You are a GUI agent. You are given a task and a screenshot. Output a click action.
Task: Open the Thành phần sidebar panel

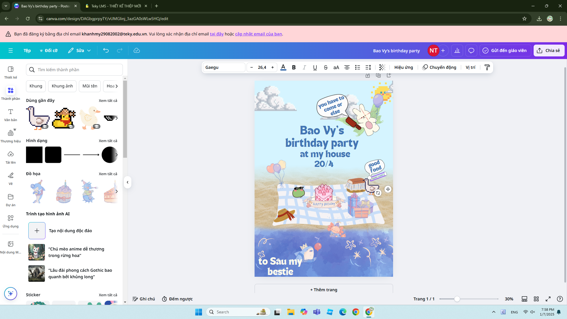11,94
